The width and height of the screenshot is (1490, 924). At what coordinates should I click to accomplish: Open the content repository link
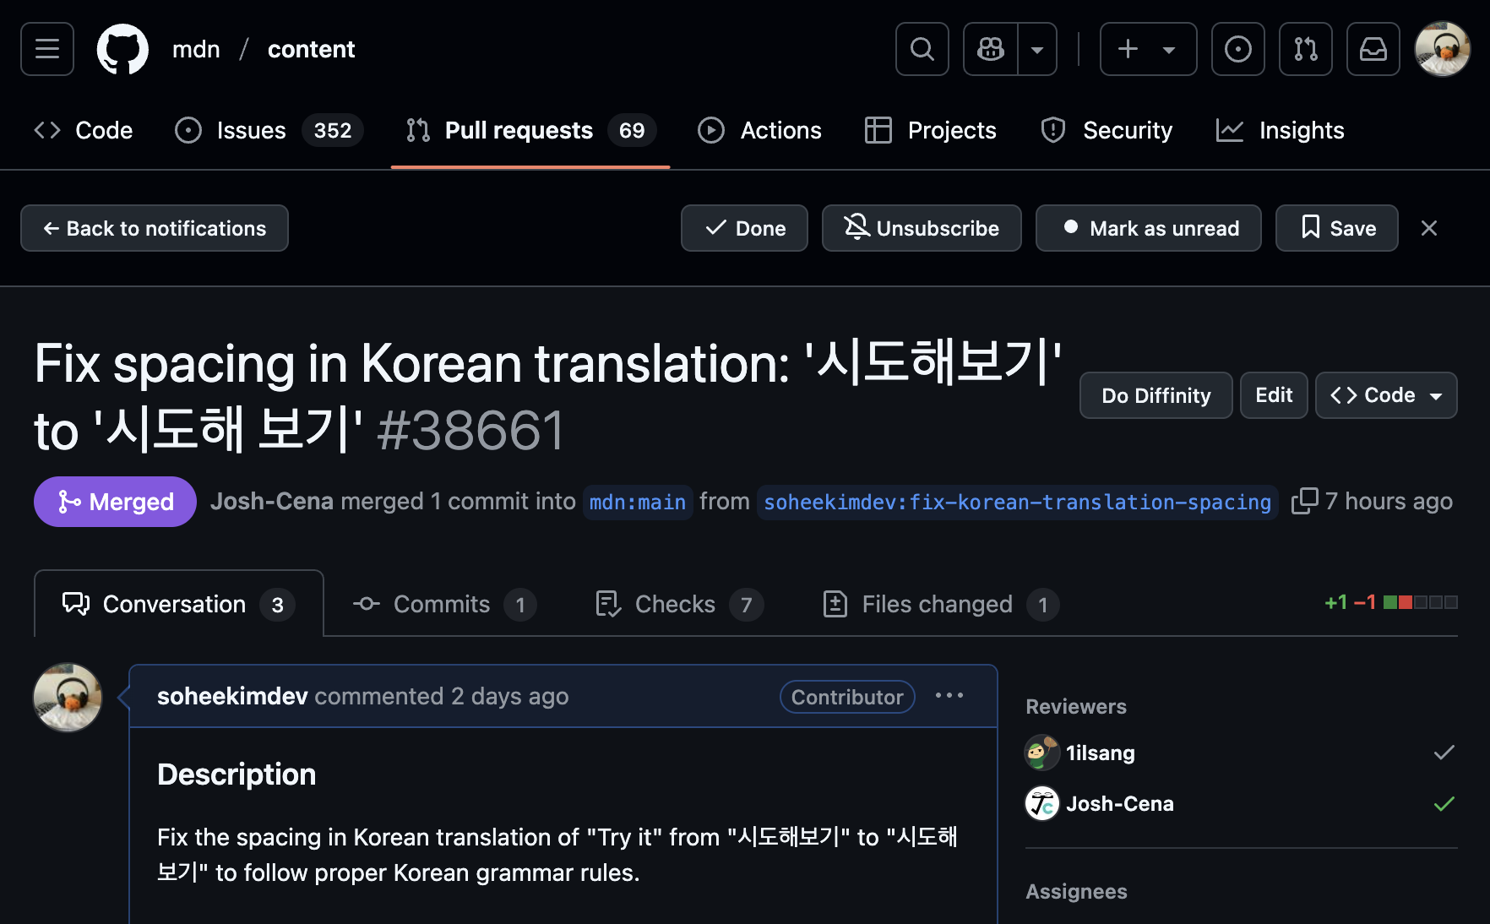[x=312, y=49]
